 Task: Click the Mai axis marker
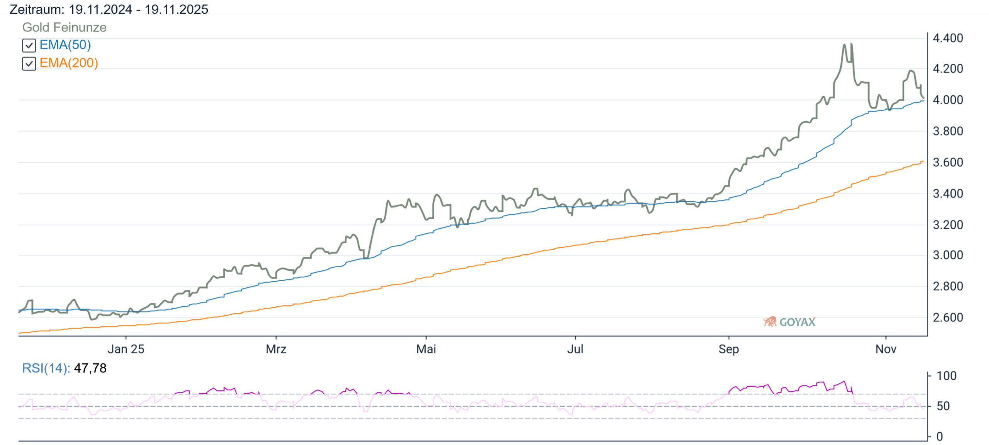pyautogui.click(x=426, y=349)
